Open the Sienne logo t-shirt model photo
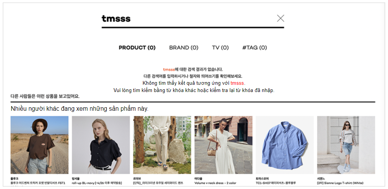388x189 pixels. (x=346, y=145)
